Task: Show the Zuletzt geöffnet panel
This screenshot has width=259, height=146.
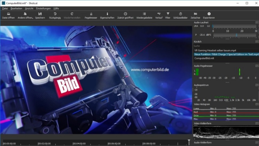Action: pos(125,15)
